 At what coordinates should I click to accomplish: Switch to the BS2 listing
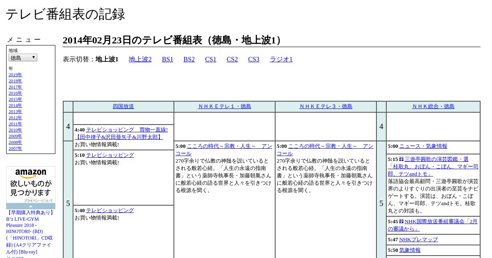pos(189,59)
